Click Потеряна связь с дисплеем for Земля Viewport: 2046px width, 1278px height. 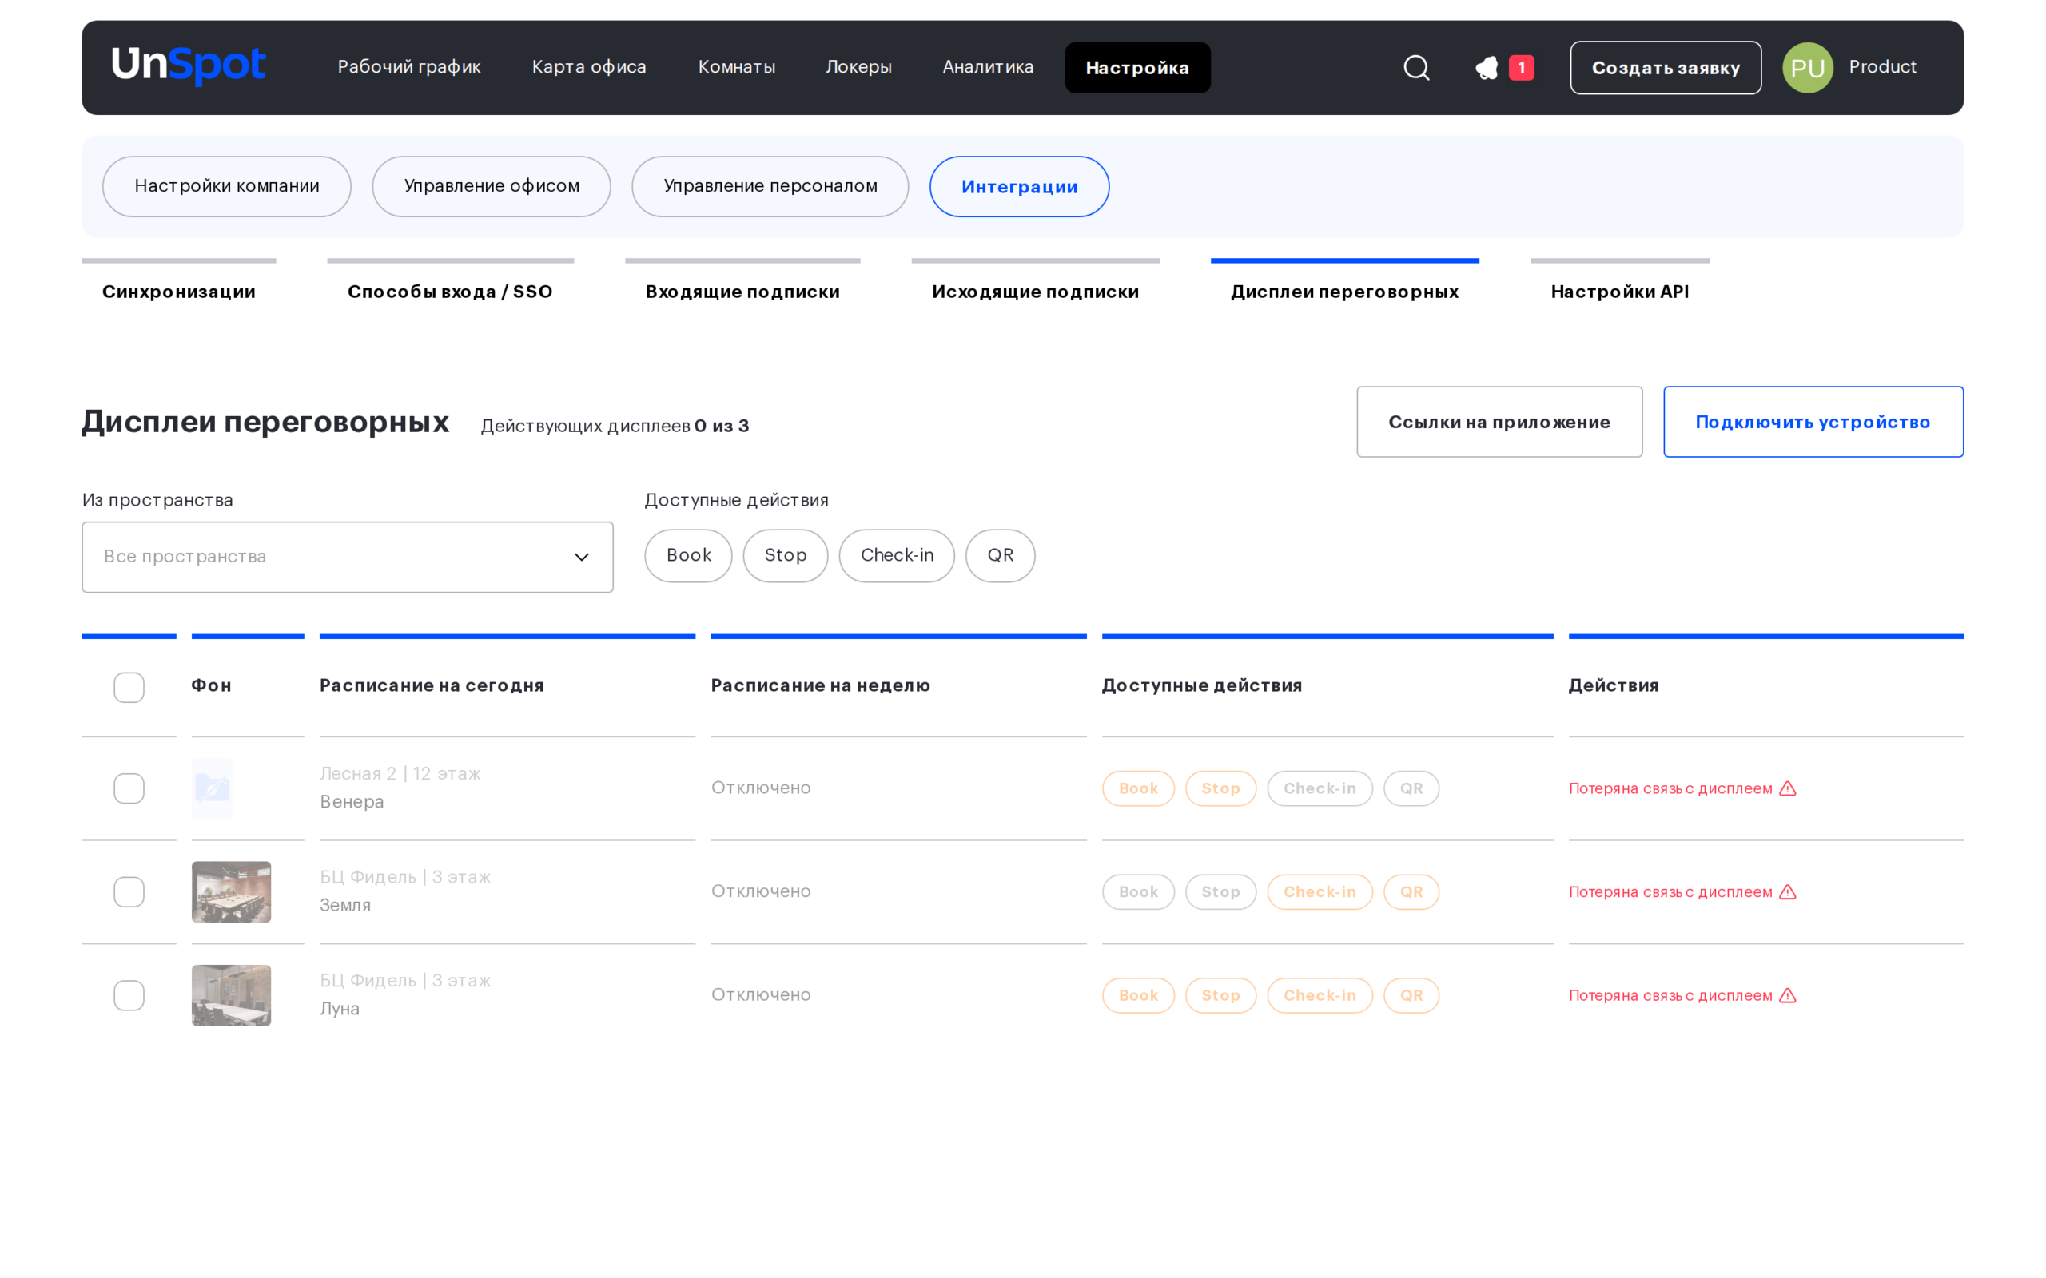[1670, 891]
